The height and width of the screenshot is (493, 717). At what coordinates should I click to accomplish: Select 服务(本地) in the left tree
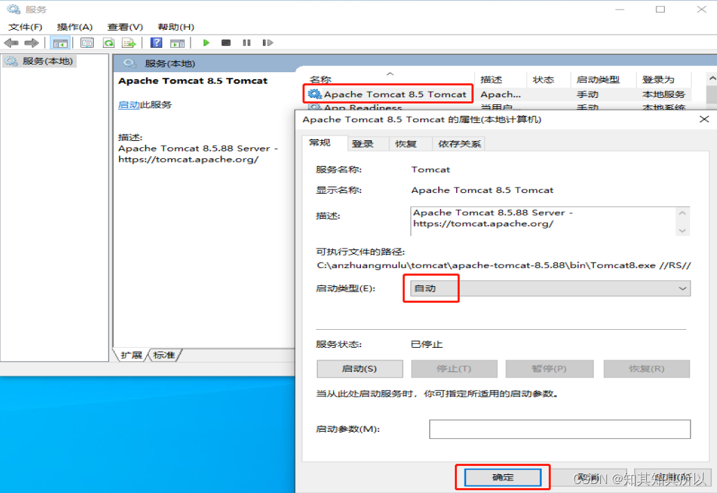coord(47,61)
